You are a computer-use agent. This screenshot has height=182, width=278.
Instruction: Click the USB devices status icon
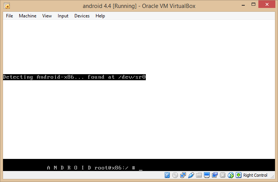tap(191, 175)
